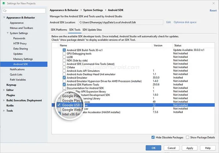Collapse the Appearance & Behavior tree node
The image size is (219, 153).
click(4, 17)
